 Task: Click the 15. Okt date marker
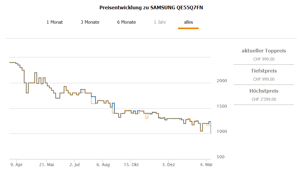pos(132,165)
